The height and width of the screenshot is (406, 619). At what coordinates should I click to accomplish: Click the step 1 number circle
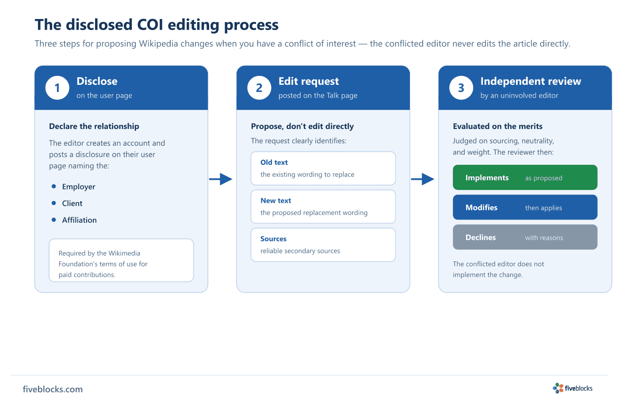(x=57, y=88)
